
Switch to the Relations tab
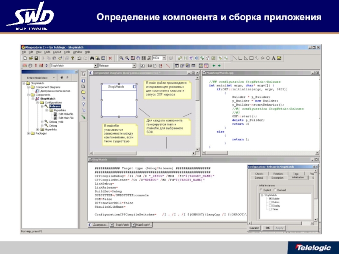tap(278, 174)
